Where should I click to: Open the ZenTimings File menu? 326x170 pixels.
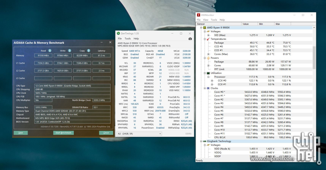tap(120, 38)
